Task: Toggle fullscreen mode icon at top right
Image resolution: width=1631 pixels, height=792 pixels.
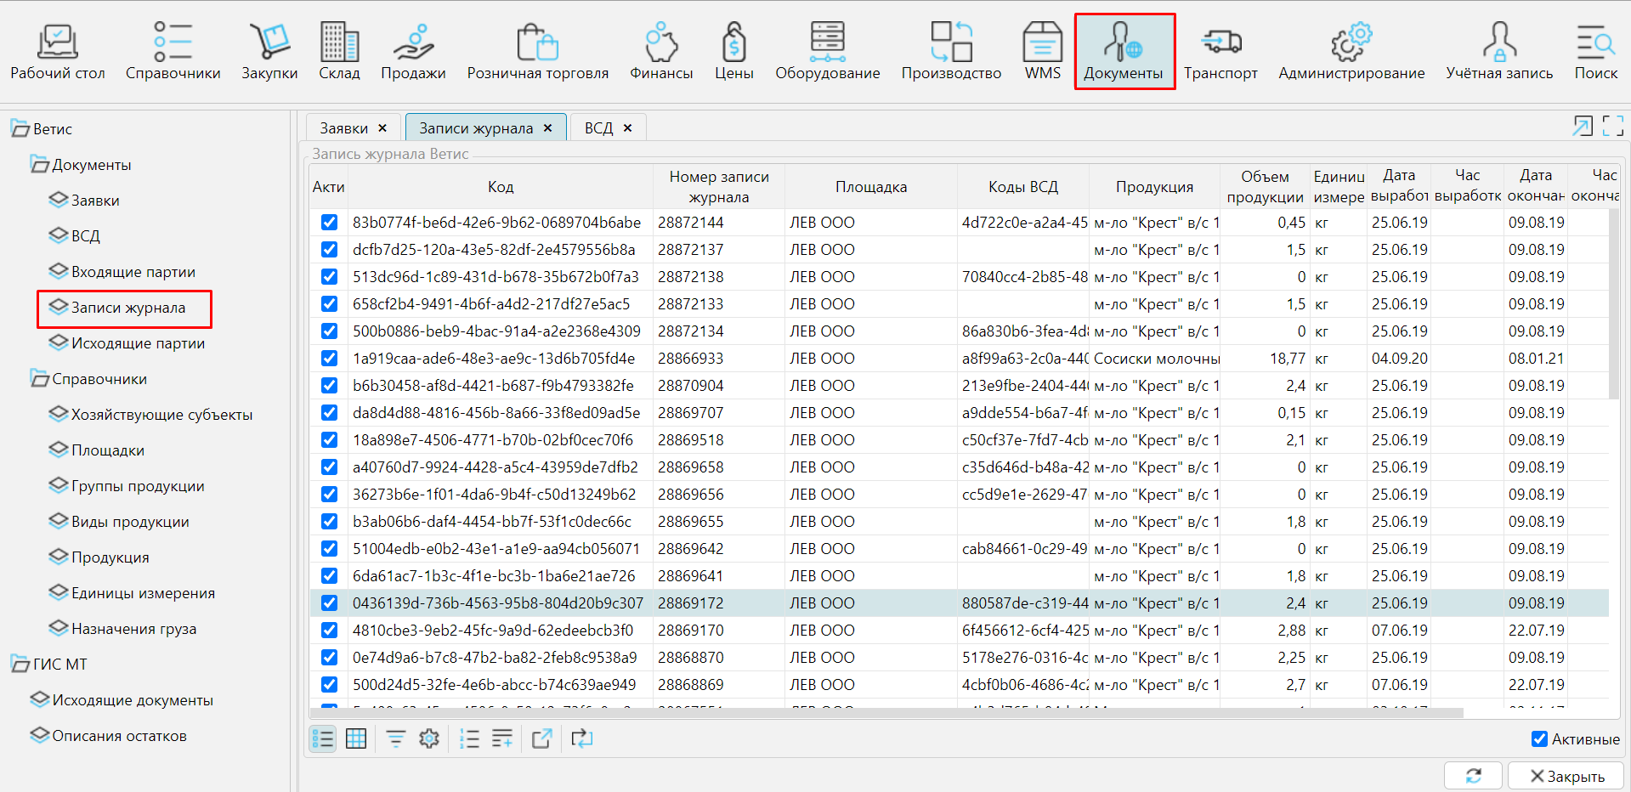Action: tap(1612, 127)
